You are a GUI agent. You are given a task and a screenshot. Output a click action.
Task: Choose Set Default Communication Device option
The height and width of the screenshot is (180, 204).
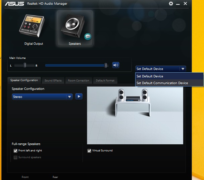[169, 83]
